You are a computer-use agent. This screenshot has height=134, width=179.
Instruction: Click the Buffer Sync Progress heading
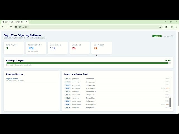coord(15,61)
